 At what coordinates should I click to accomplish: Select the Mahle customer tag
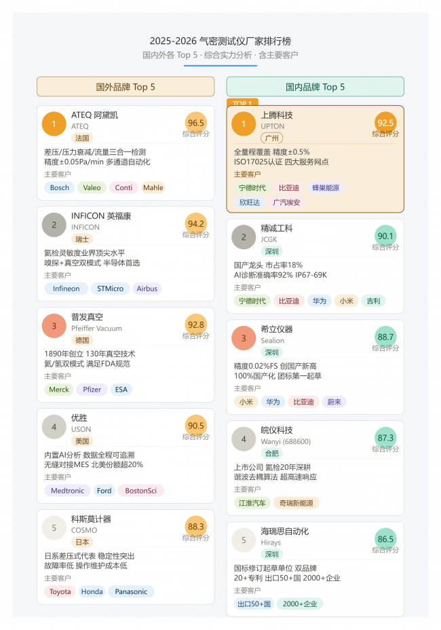pyautogui.click(x=153, y=187)
